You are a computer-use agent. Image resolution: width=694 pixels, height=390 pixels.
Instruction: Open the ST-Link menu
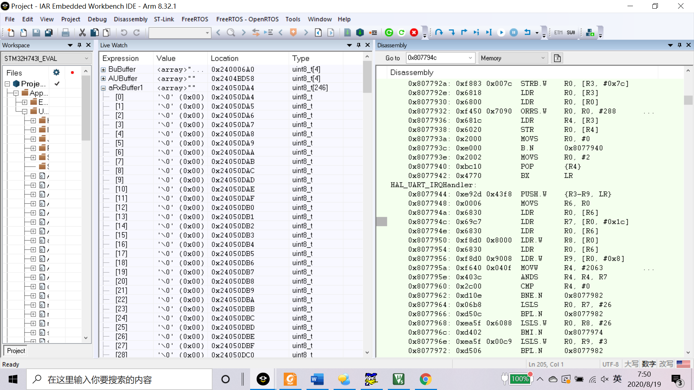click(x=164, y=19)
